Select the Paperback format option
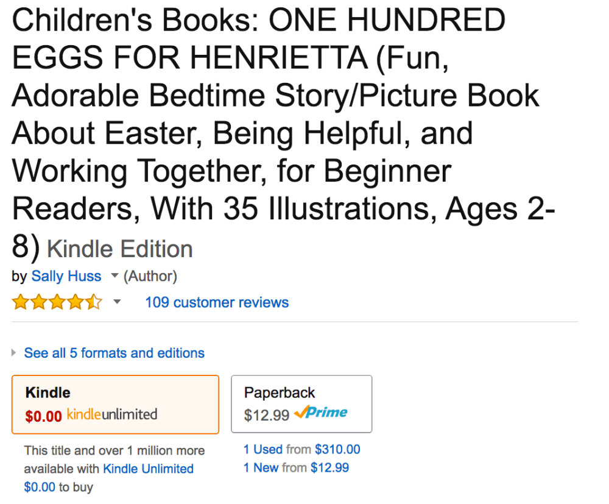Screen dimensions: 609x504 click(301, 403)
